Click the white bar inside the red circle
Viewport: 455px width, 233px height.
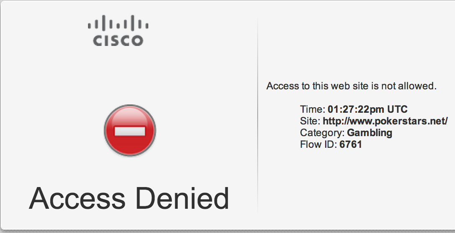click(x=130, y=131)
